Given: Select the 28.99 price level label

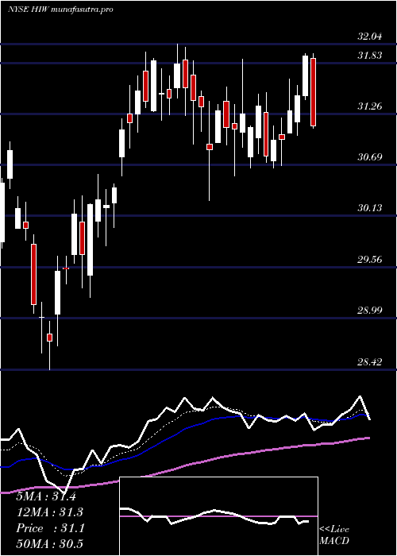Looking at the screenshot, I should pyautogui.click(x=370, y=311).
